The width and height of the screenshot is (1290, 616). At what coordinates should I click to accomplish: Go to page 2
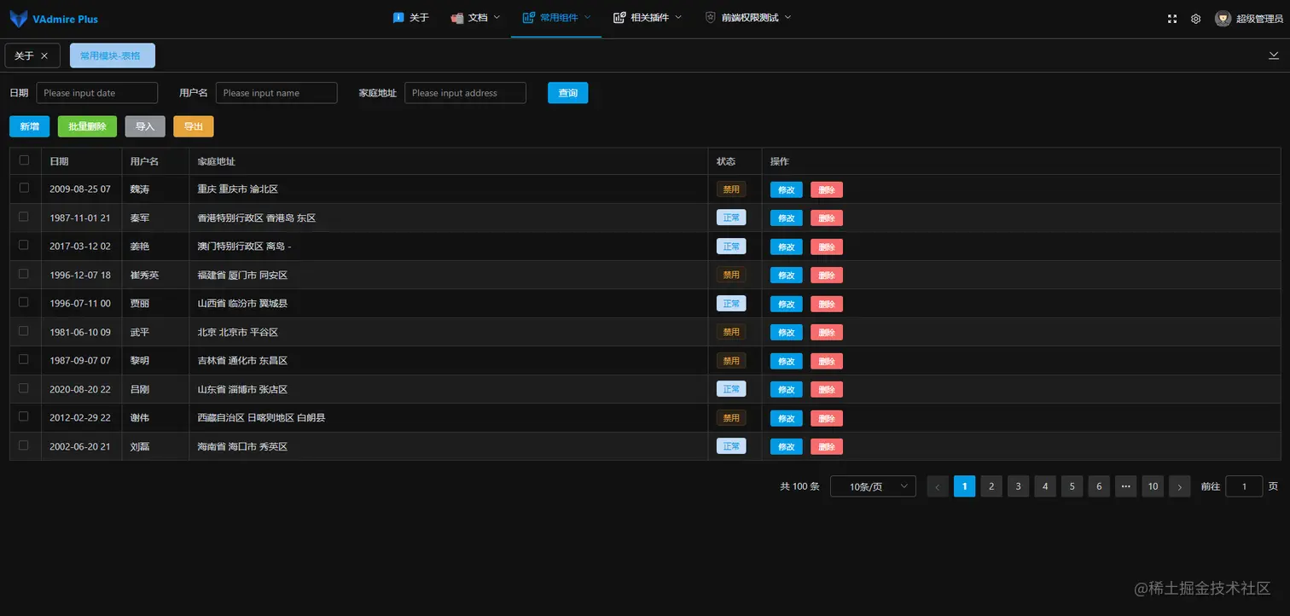991,486
